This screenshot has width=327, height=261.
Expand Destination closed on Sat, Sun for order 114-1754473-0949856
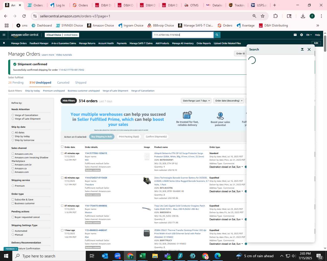[x=226, y=219]
